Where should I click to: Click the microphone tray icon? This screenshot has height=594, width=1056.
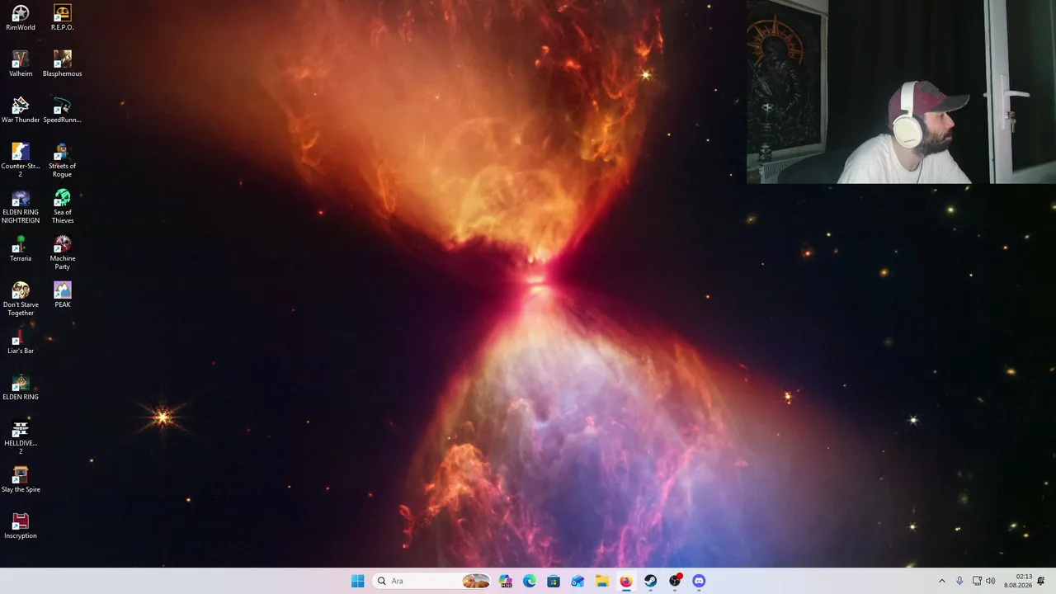(x=959, y=581)
